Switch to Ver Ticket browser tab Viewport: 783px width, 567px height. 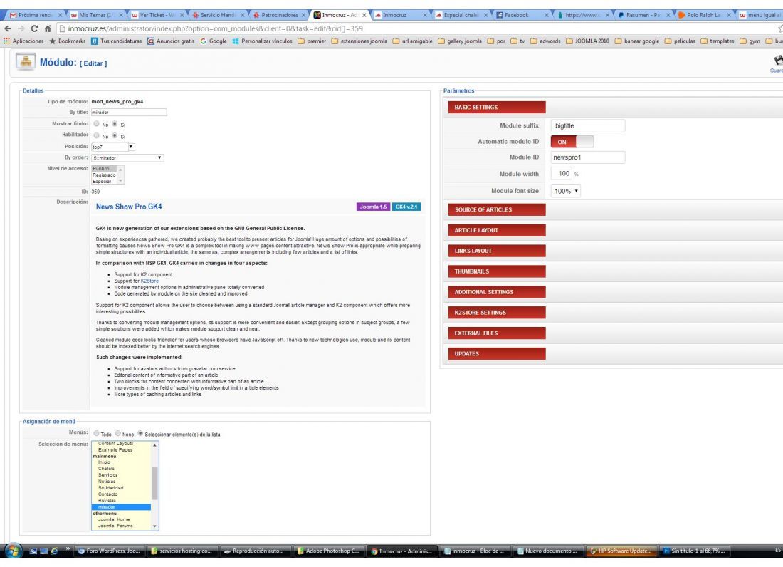[156, 15]
